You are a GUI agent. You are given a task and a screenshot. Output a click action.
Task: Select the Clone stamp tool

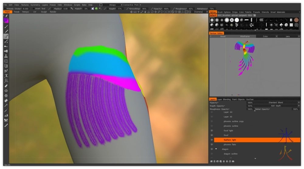click(x=6, y=56)
